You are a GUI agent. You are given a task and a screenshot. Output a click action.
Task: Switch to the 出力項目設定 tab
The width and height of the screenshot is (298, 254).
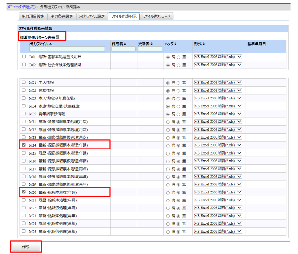tap(33, 16)
